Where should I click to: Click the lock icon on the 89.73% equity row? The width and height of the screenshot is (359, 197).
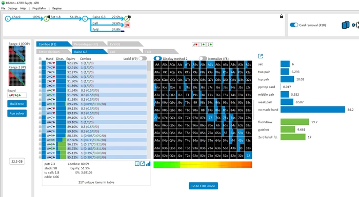[x=40, y=104]
